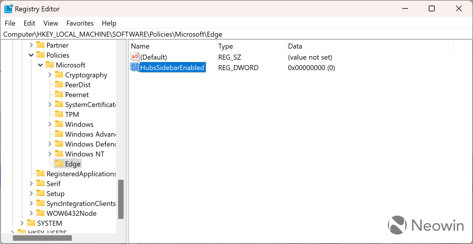473x244 pixels.
Task: Select the Setup folder icon
Action: tap(40, 193)
